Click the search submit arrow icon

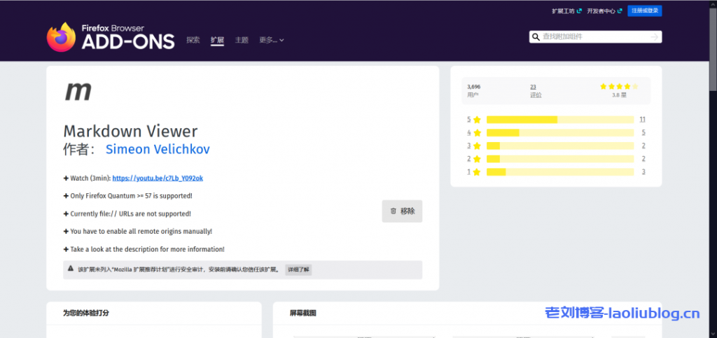654,37
